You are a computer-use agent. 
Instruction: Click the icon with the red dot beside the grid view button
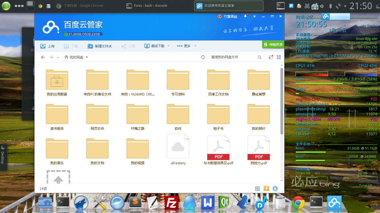pyautogui.click(x=271, y=57)
